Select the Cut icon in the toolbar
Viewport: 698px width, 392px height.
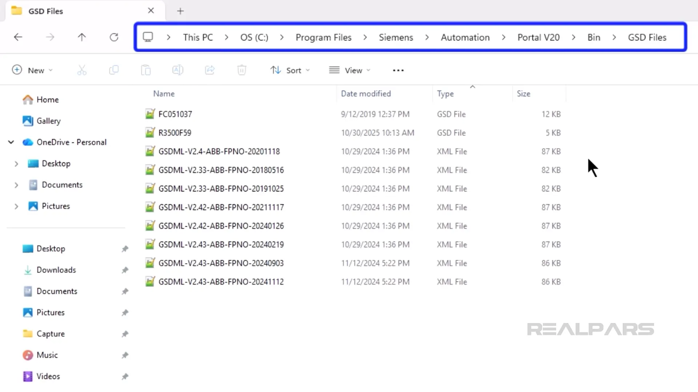tap(81, 70)
